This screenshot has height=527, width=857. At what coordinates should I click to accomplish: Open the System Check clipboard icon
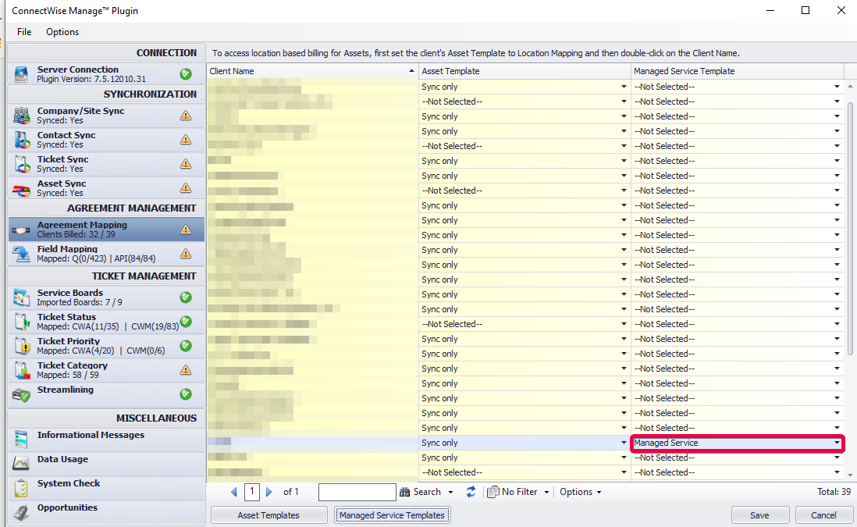click(x=21, y=488)
